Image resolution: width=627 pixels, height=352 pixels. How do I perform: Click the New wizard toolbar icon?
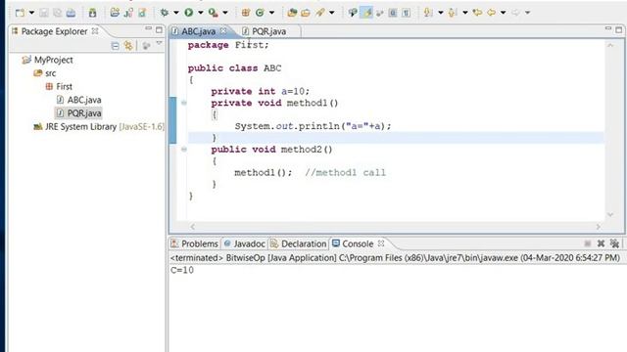(x=20, y=13)
